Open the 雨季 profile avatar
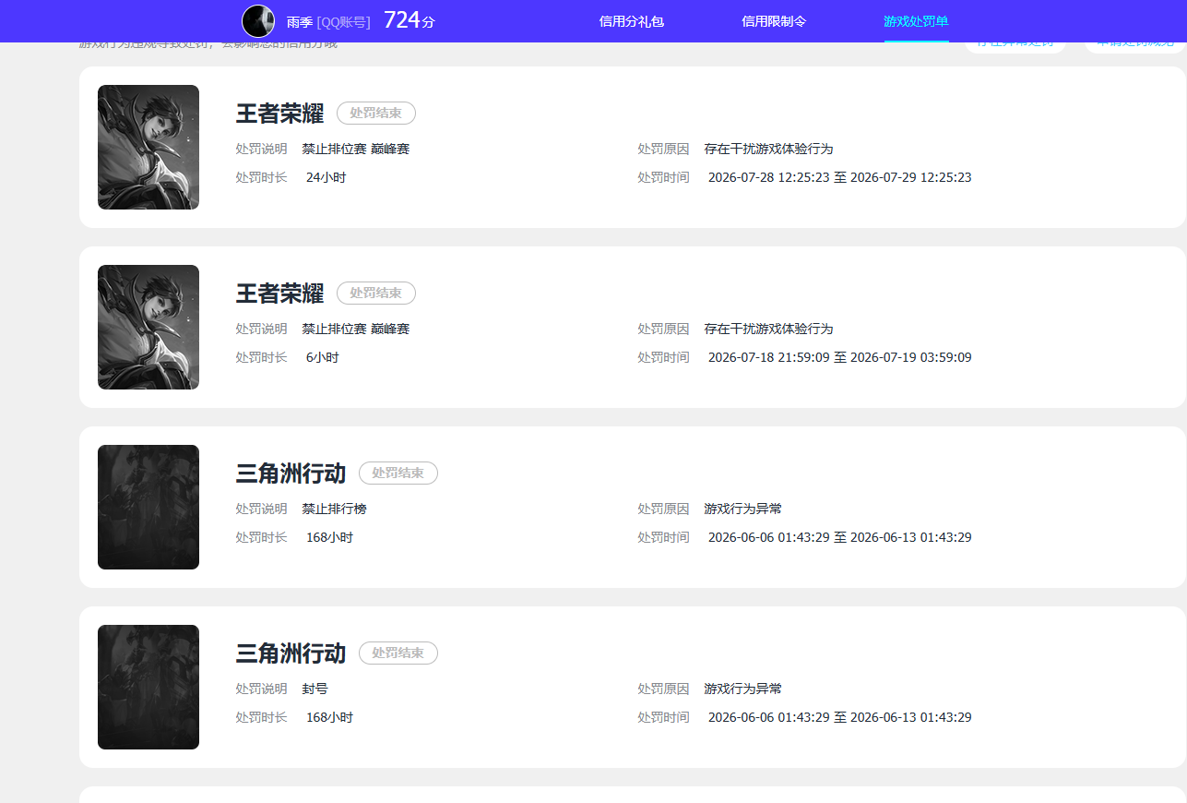 (258, 21)
